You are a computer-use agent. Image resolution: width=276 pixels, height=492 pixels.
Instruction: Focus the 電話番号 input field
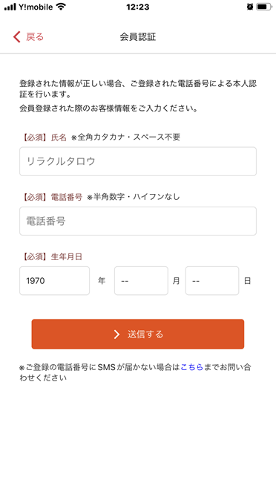point(138,221)
